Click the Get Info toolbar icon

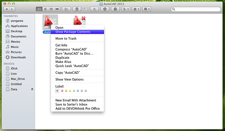click(115, 9)
